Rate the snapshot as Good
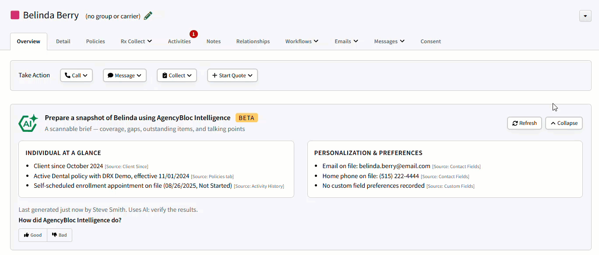Image resolution: width=599 pixels, height=255 pixels. tap(33, 235)
